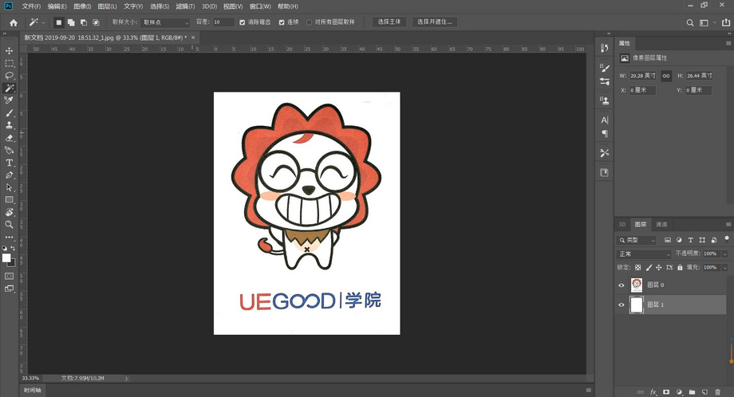The width and height of the screenshot is (734, 397).
Task: Select the Clone Stamp tool
Action: click(9, 125)
